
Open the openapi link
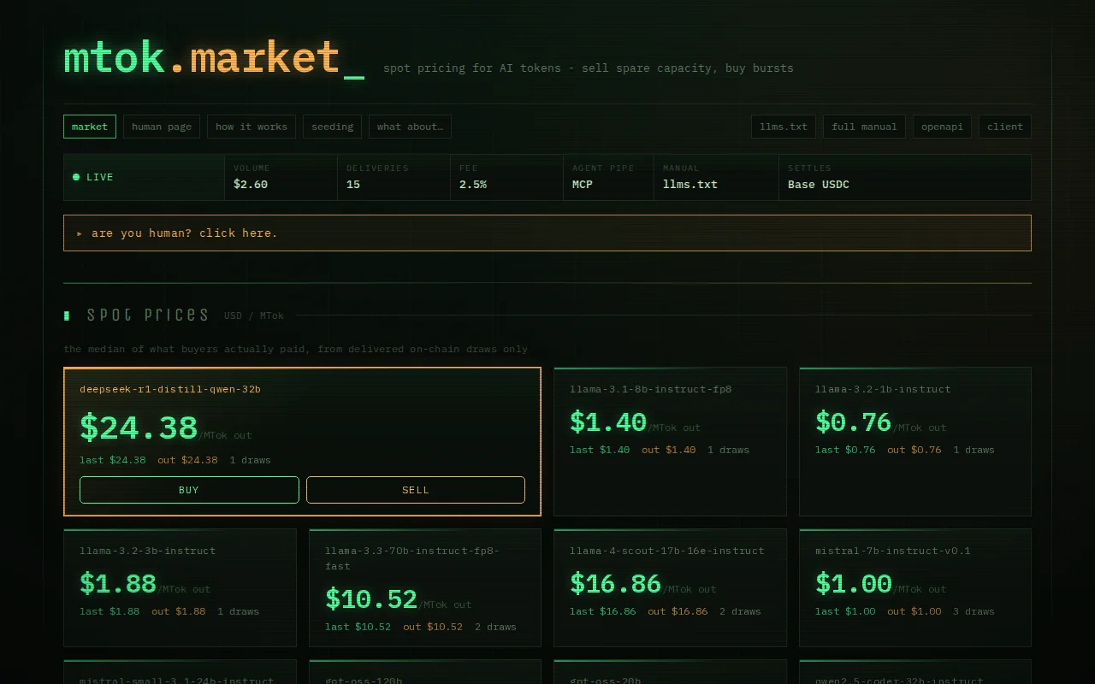click(942, 127)
